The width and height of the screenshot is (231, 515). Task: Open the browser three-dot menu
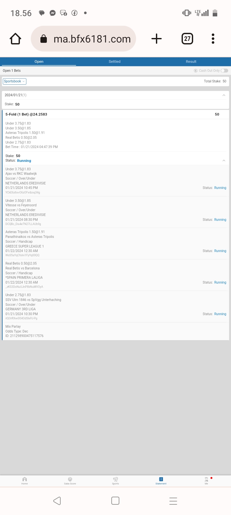[213, 39]
